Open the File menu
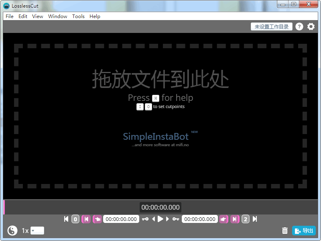Viewport: 321px width, 241px height. 9,16
